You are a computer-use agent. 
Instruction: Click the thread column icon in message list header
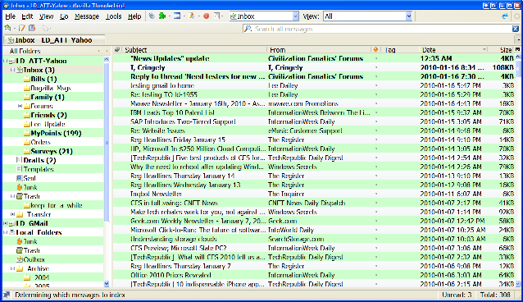click(x=117, y=50)
